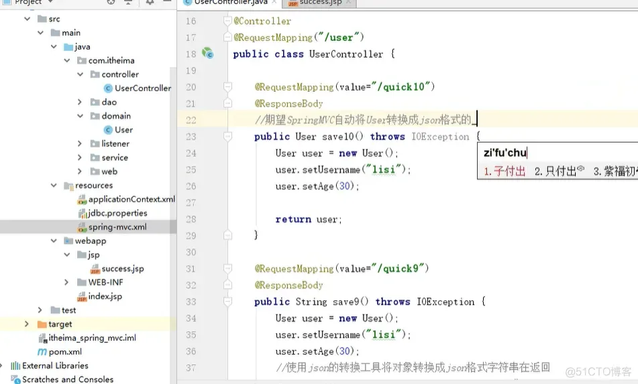Toggle fold marker at line 20 quick10 mapping
The image size is (638, 384).
227,86
